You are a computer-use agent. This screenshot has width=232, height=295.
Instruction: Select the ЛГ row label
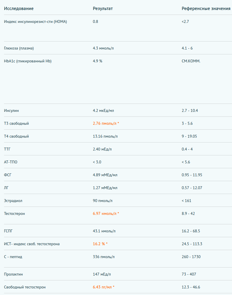pyautogui.click(x=6, y=188)
